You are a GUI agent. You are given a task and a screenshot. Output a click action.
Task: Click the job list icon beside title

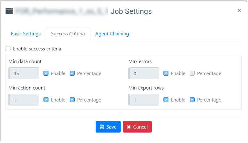pos(9,11)
